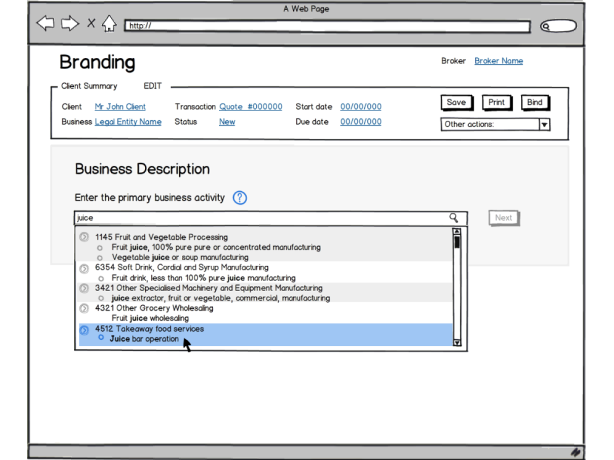614x460 pixels.
Task: Click the Print button
Action: 497,102
